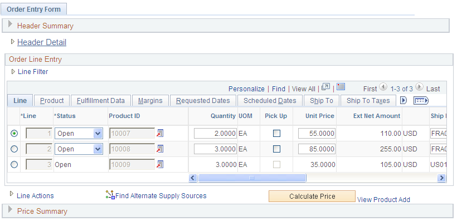Switch to the Ship To Taxes tab
This screenshot has width=457, height=221.
[x=368, y=100]
